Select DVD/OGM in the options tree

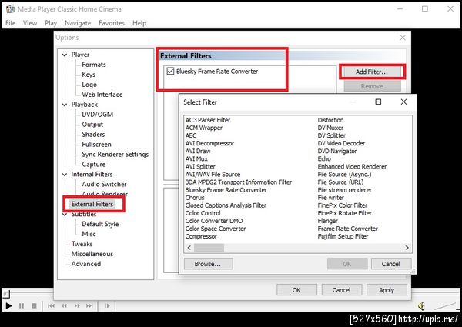[98, 115]
